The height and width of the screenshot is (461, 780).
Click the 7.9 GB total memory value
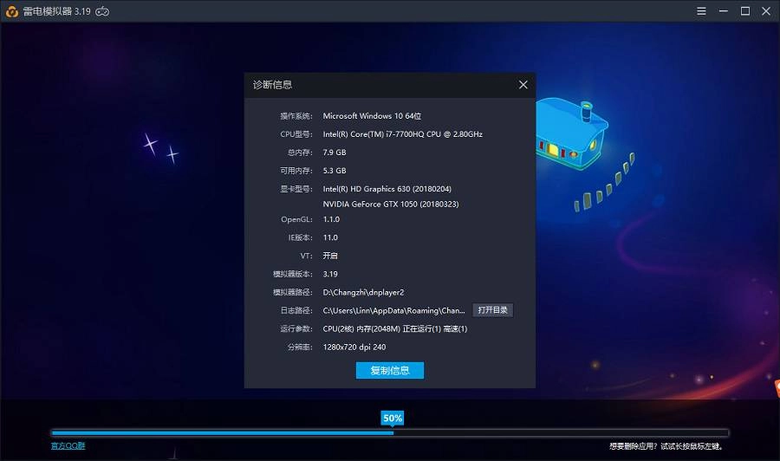point(335,153)
